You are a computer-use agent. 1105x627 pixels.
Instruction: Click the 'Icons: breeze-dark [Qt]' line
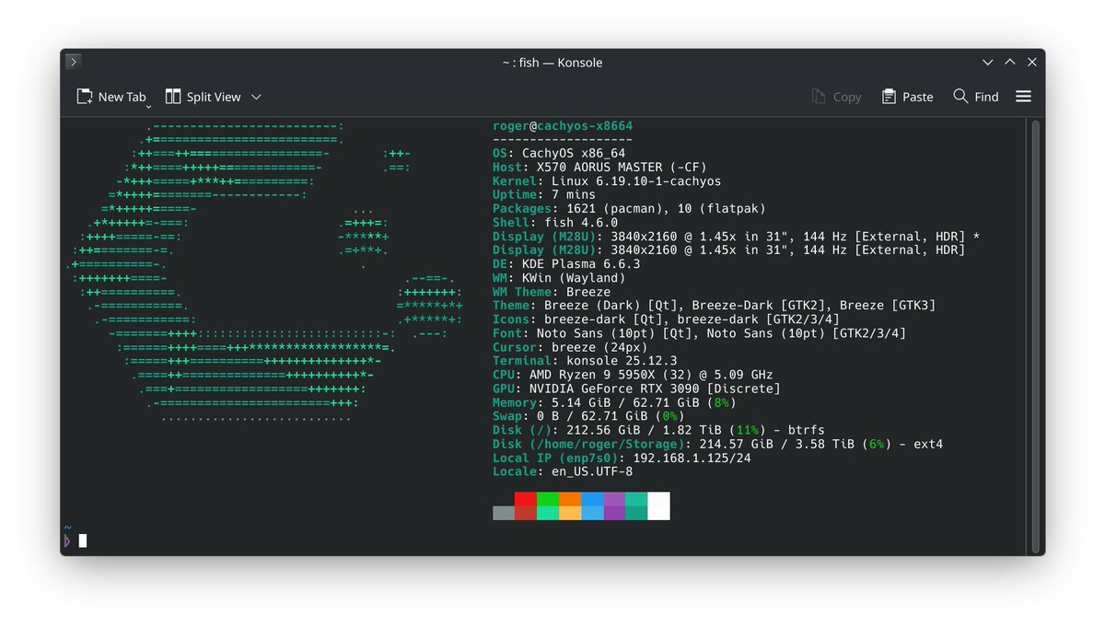click(666, 319)
